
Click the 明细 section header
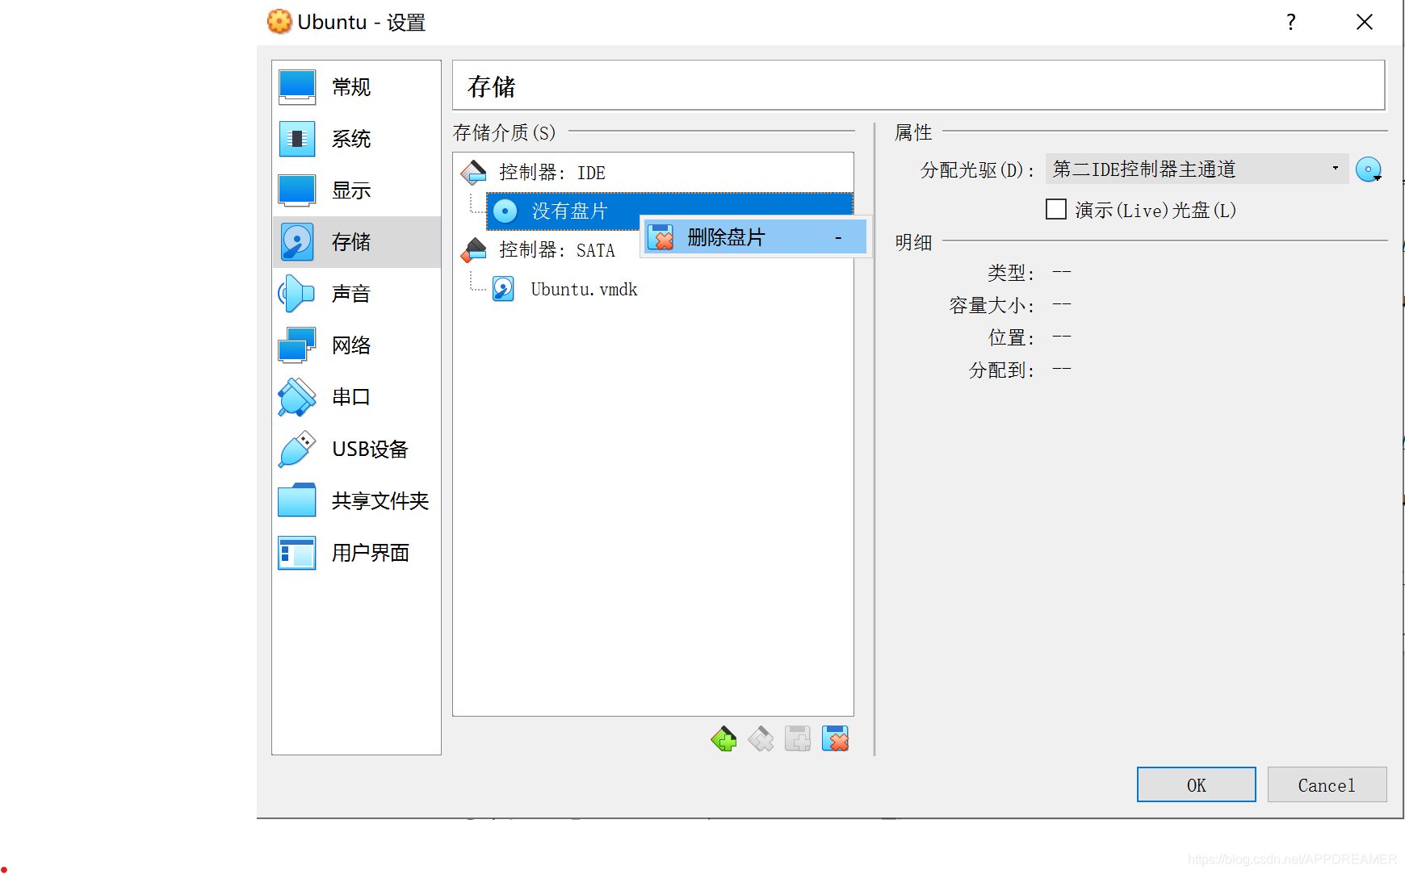913,242
